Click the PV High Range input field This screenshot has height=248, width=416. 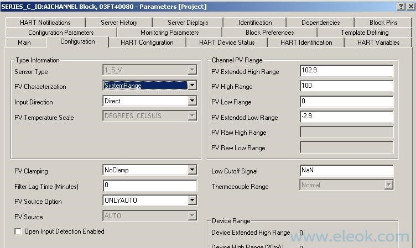346,86
